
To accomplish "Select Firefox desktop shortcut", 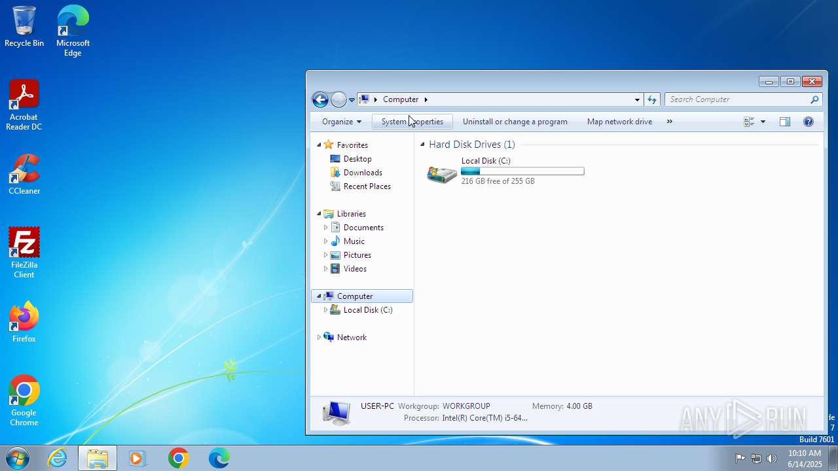I will coord(24,323).
